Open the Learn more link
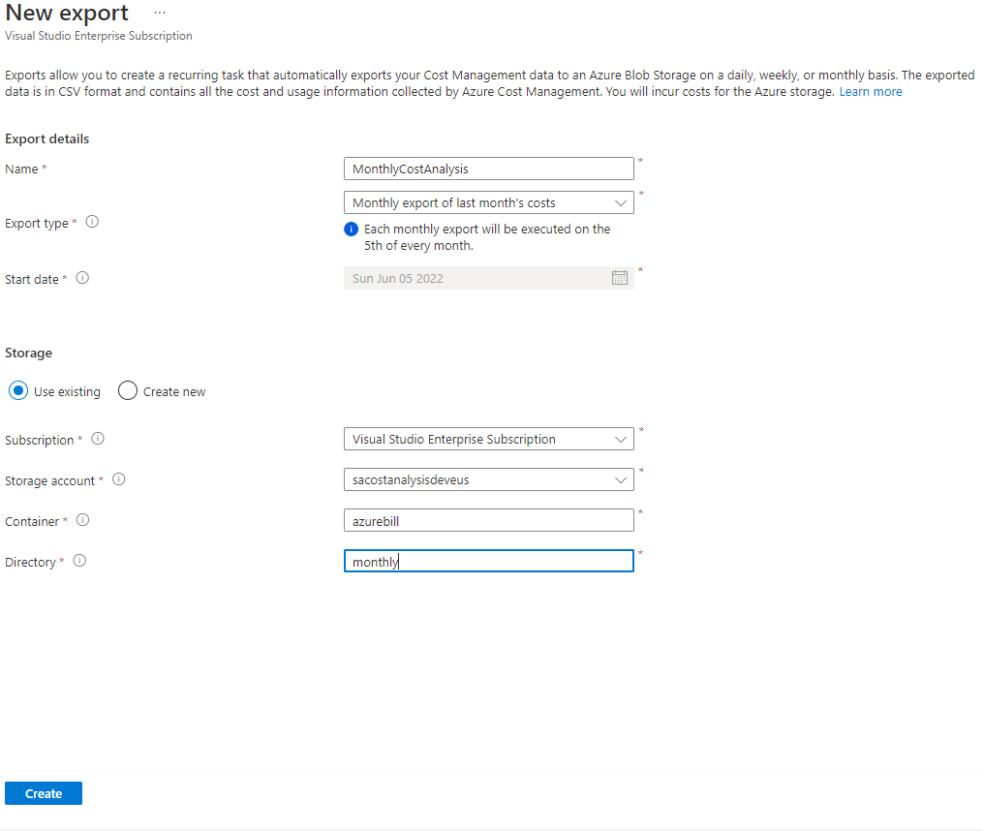 pos(870,92)
